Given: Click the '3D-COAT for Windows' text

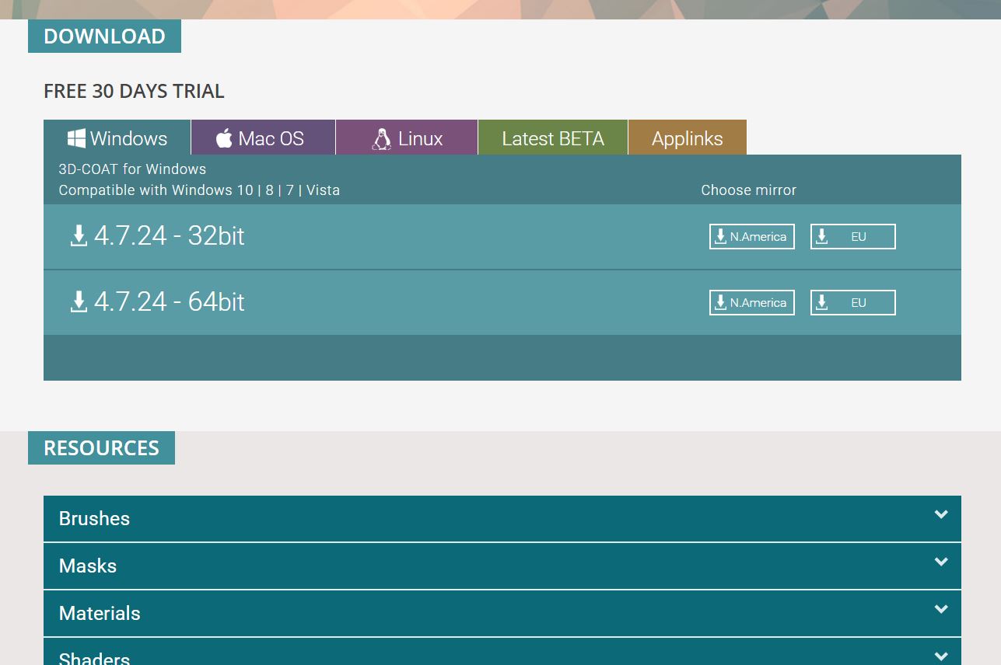Looking at the screenshot, I should coord(132,169).
